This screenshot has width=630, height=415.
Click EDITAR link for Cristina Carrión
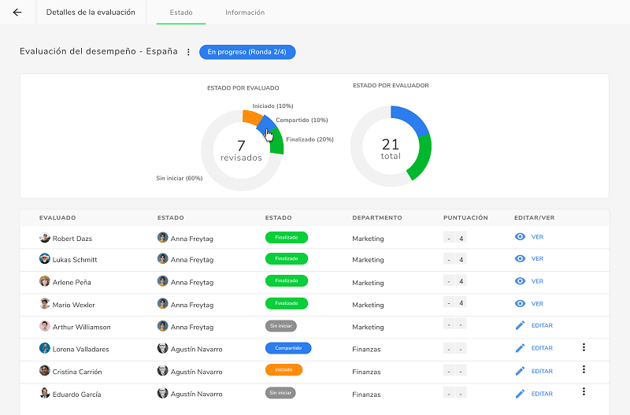pos(542,371)
